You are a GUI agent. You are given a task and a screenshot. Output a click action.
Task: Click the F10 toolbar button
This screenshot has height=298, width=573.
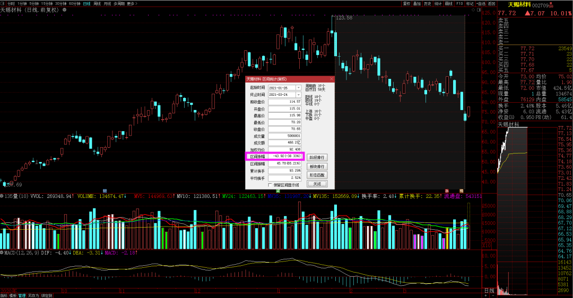(x=459, y=4)
